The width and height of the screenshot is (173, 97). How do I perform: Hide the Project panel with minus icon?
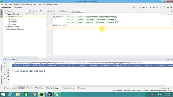pyautogui.click(x=44, y=11)
